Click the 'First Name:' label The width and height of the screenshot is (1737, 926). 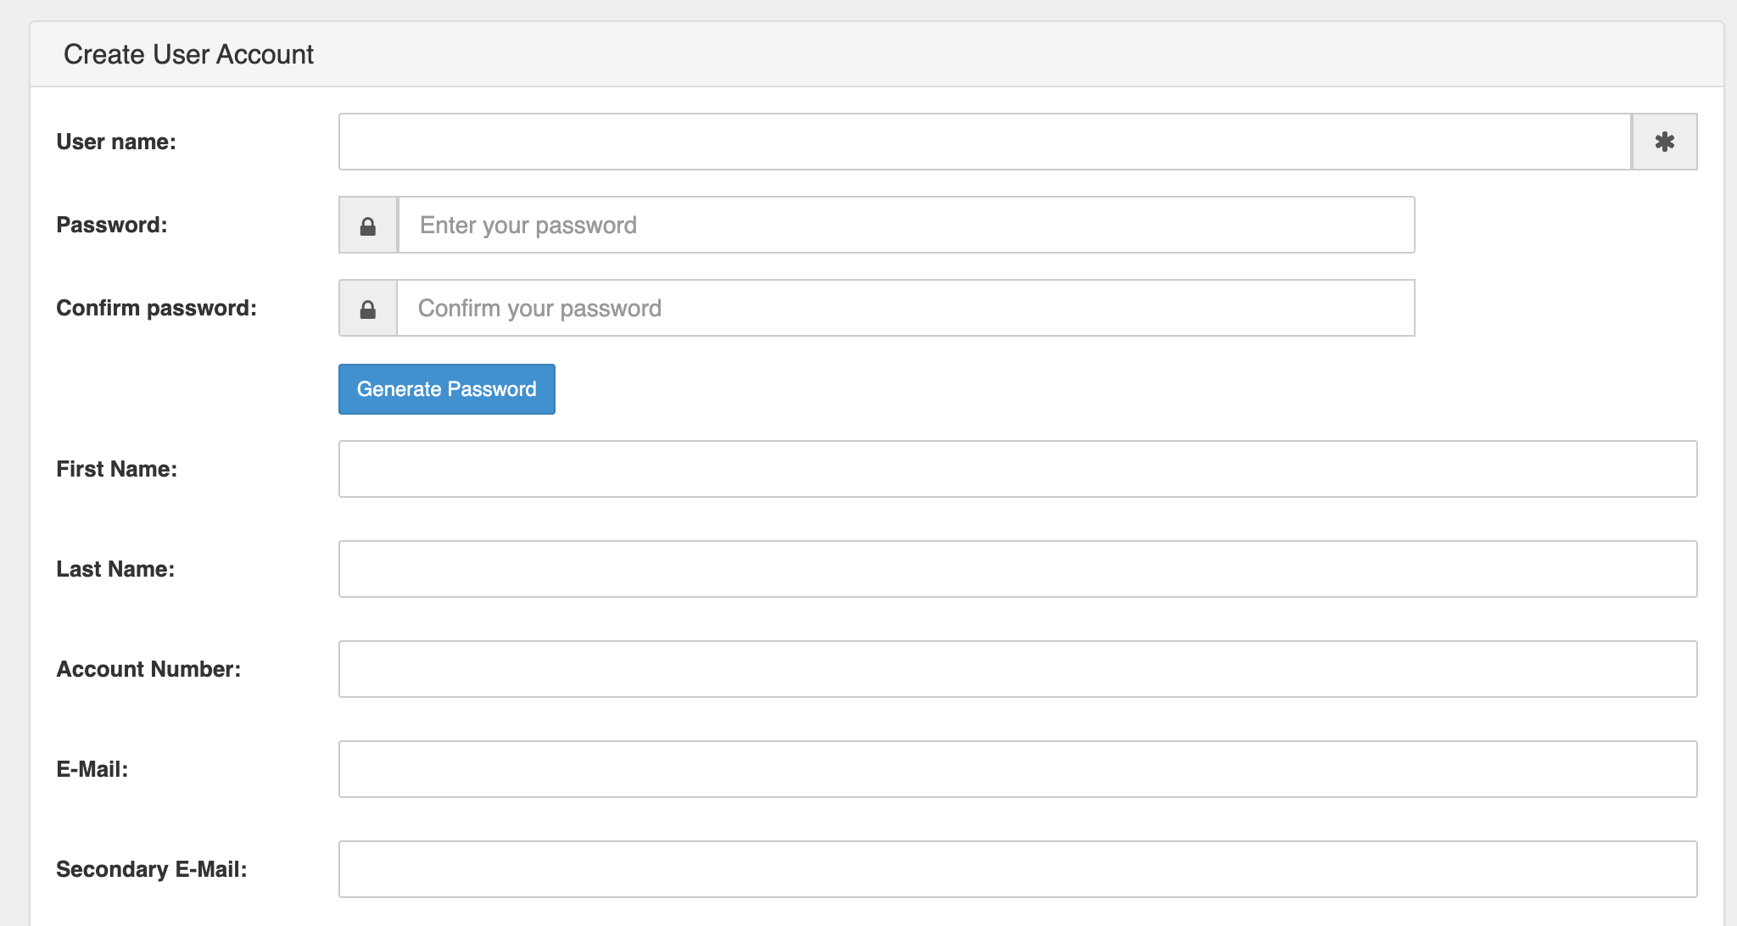(117, 469)
